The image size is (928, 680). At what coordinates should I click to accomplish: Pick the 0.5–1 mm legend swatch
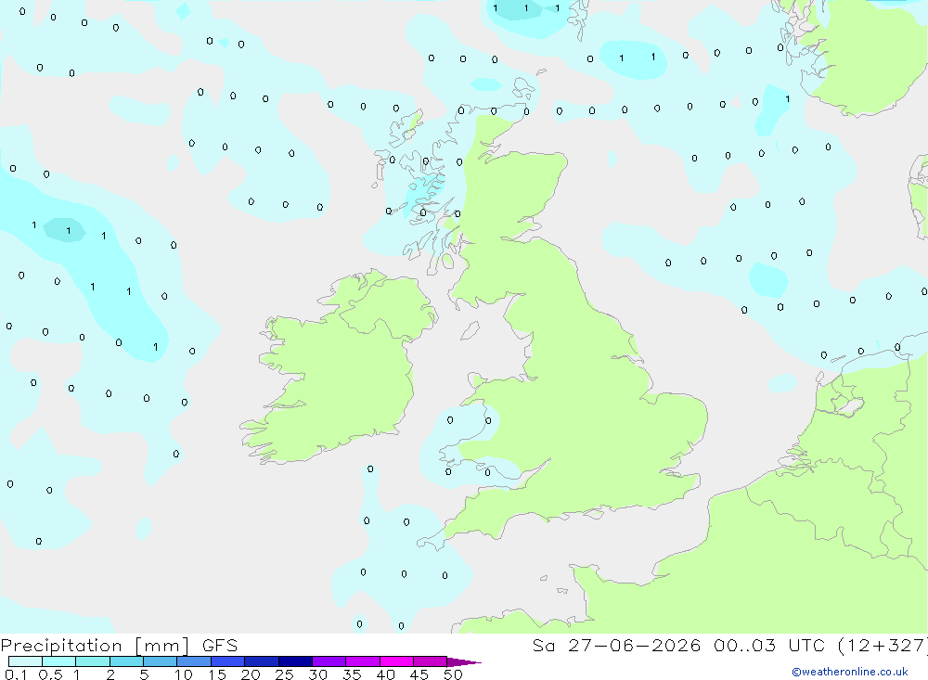point(59,661)
